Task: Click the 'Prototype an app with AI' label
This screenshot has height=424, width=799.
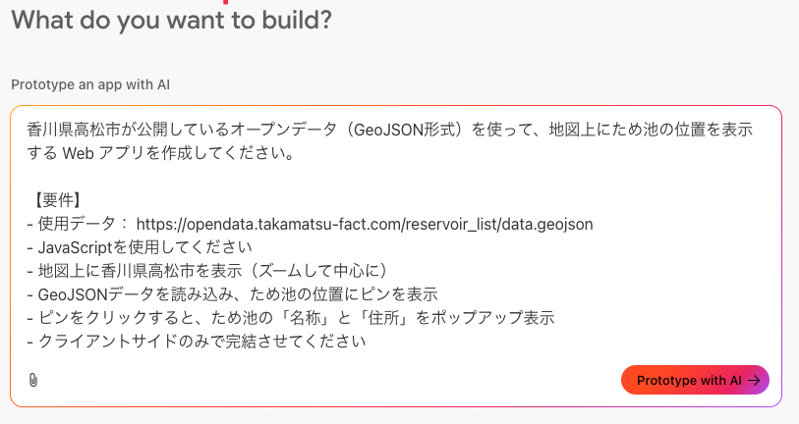Action: click(x=90, y=84)
